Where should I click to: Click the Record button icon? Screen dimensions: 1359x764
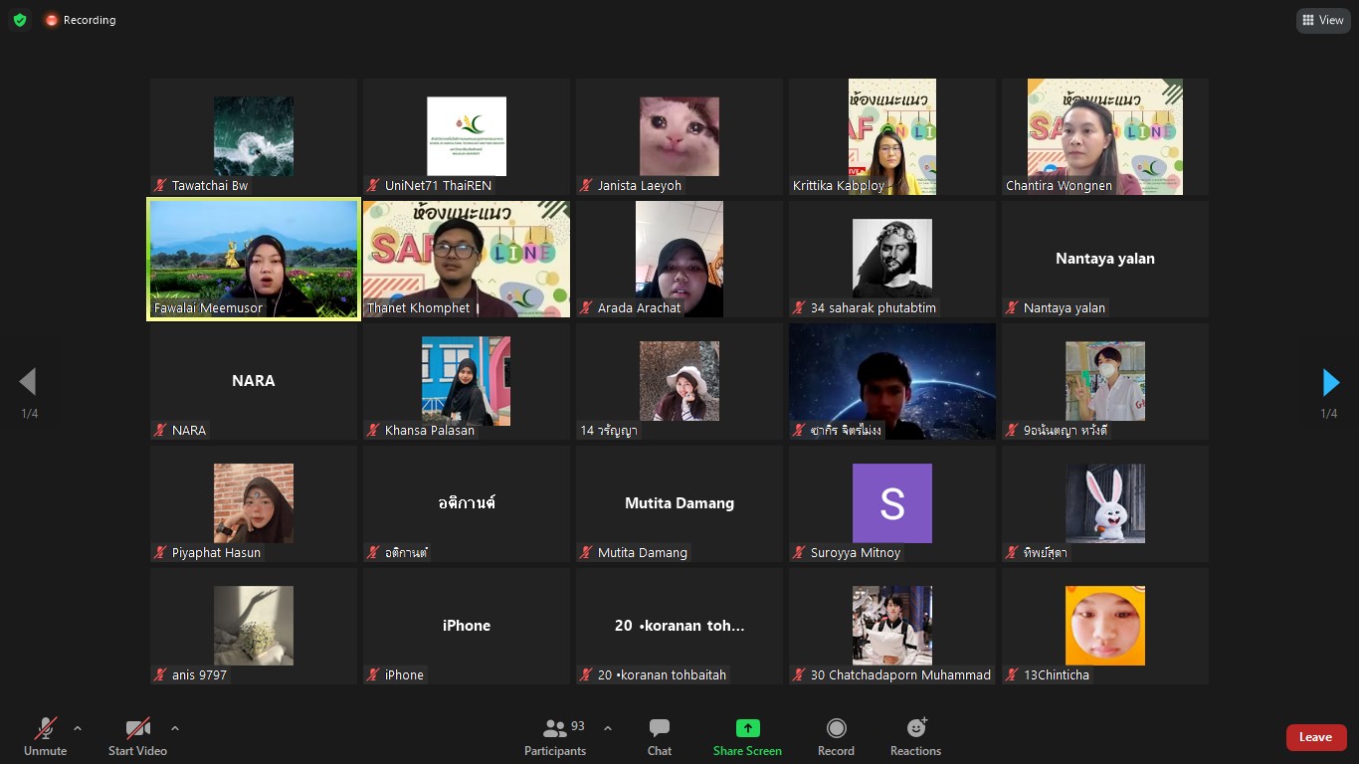coord(836,728)
